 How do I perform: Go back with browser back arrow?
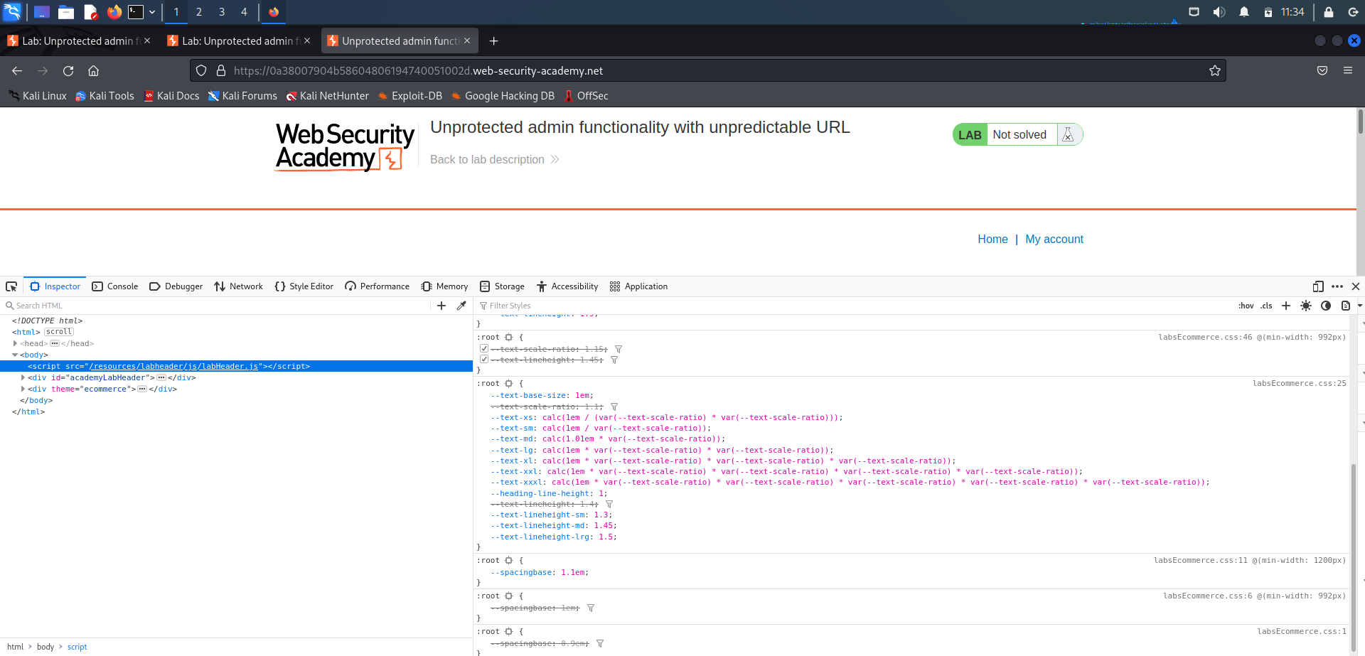tap(17, 70)
